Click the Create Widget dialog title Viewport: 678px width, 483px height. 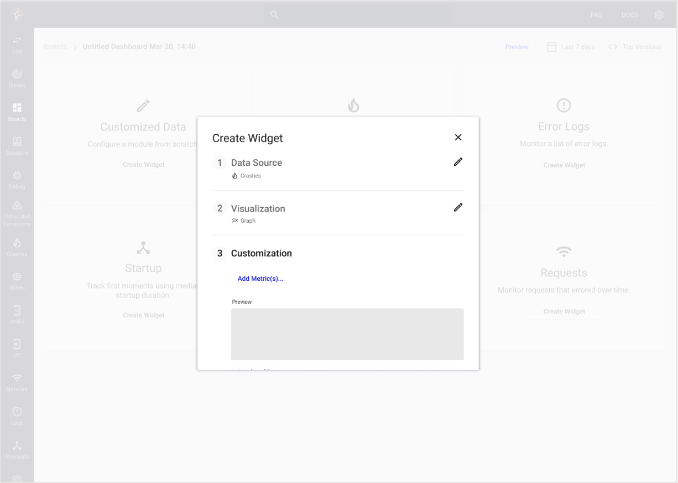point(248,138)
